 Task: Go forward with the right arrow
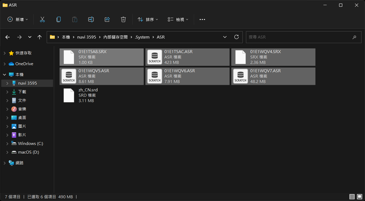19,37
